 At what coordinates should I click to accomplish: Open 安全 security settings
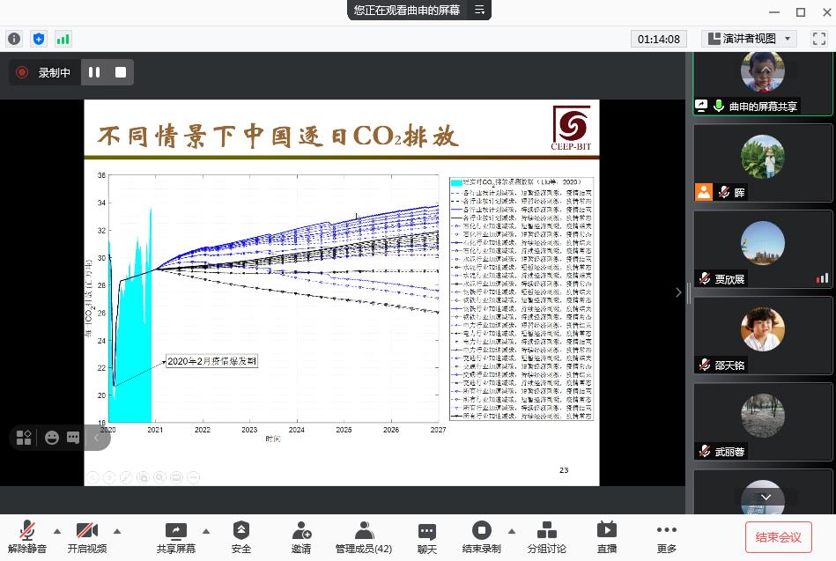click(240, 536)
